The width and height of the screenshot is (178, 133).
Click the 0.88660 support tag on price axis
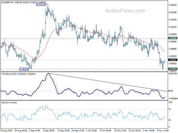tap(173, 69)
